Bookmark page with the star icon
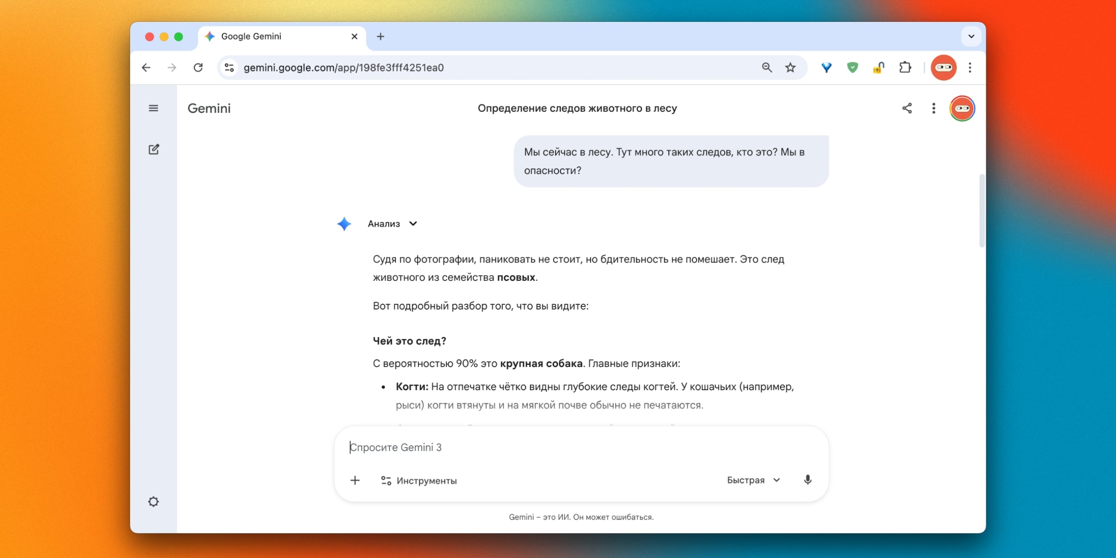This screenshot has width=1116, height=558. [x=790, y=68]
